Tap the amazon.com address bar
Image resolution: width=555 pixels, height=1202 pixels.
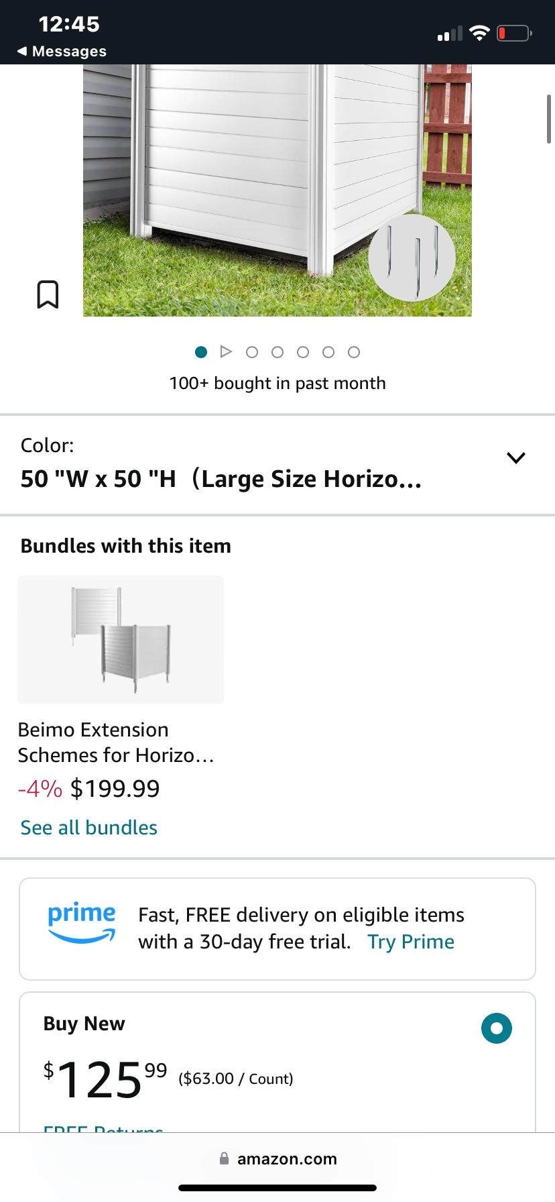coord(287,1158)
